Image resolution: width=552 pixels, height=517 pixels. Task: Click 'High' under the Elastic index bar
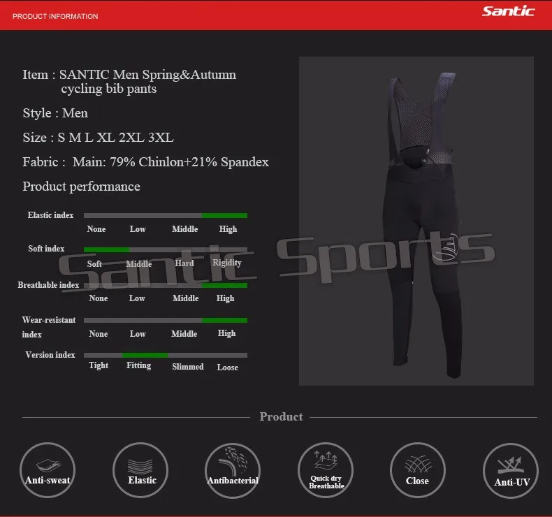(228, 229)
